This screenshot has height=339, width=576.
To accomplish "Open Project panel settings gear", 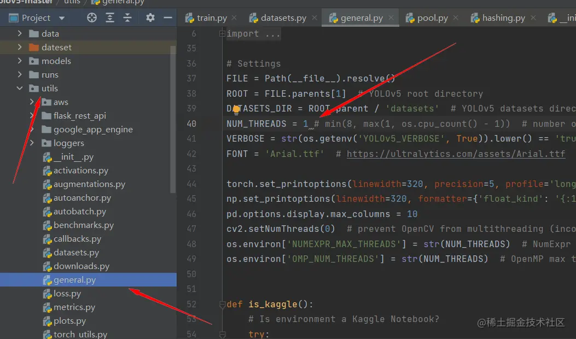I will pyautogui.click(x=150, y=17).
